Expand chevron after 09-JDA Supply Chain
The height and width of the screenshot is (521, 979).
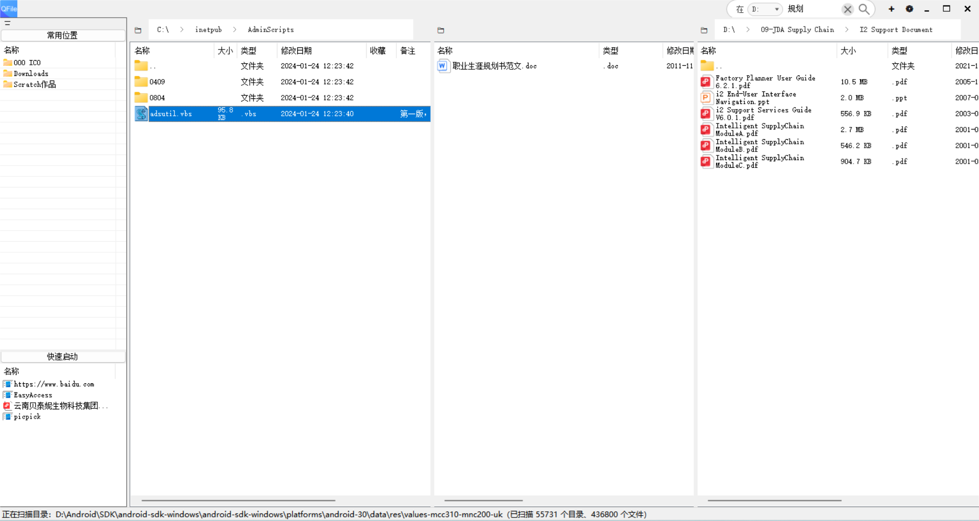click(x=846, y=30)
